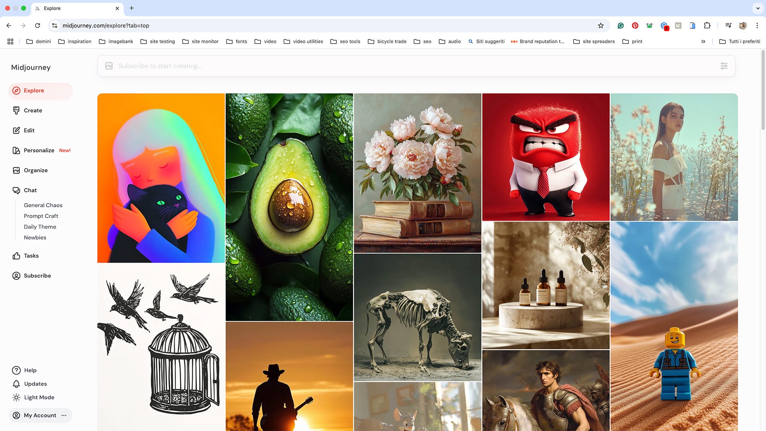This screenshot has width=766, height=431.
Task: Click the Subscribe link in sidebar
Action: (37, 276)
